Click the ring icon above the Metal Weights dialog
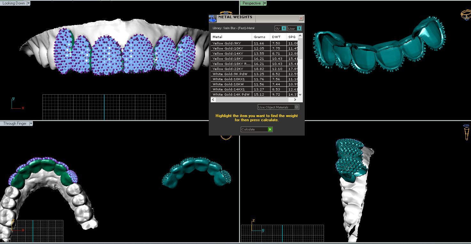The width and height of the screenshot is (471, 244). coord(226,13)
